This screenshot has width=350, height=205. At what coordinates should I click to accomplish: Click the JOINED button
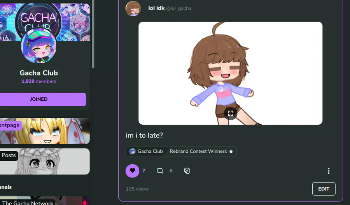43,99
